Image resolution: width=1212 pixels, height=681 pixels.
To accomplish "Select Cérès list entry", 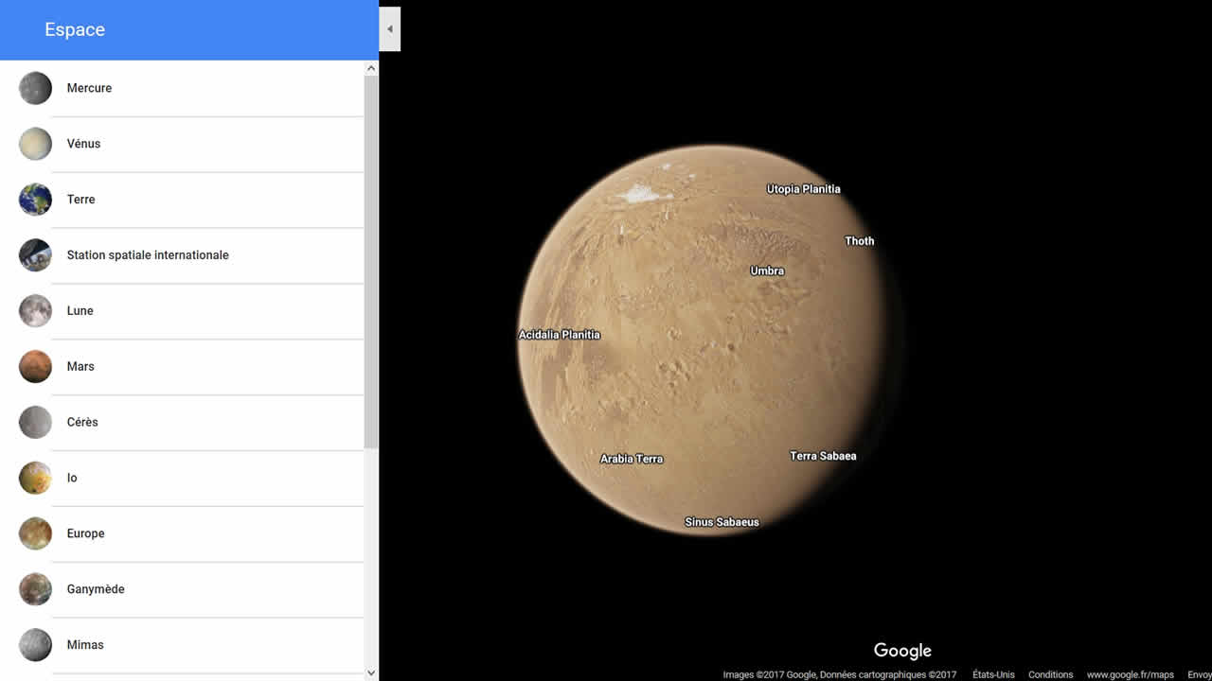I will click(x=182, y=422).
